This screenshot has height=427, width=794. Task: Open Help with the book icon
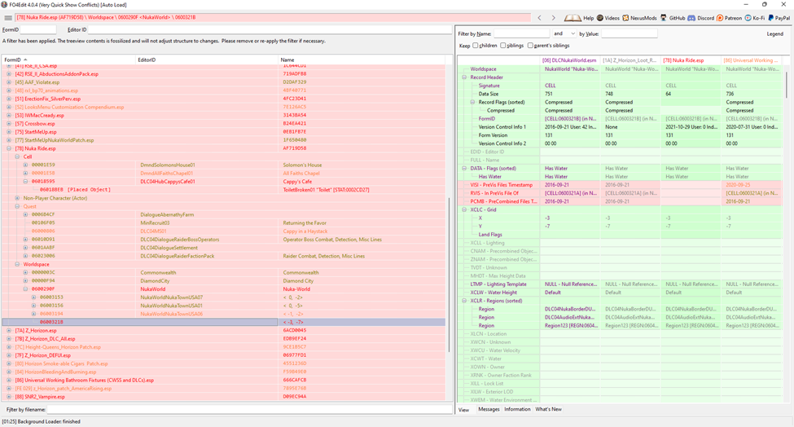click(x=579, y=18)
